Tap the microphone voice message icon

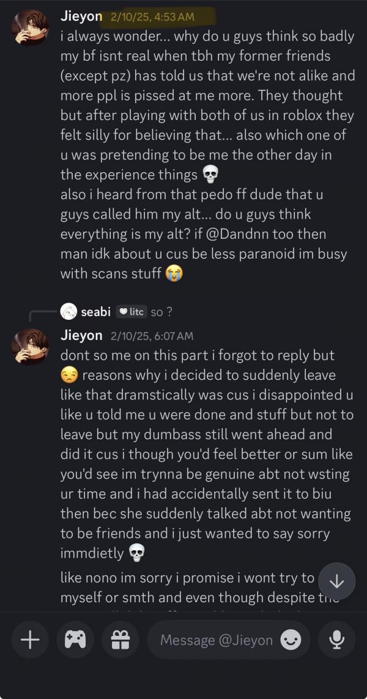[336, 640]
